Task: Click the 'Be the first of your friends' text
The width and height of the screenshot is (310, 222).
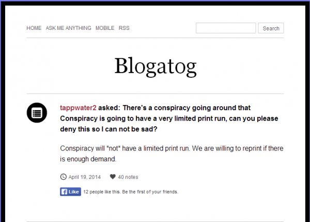Action: tap(150, 192)
